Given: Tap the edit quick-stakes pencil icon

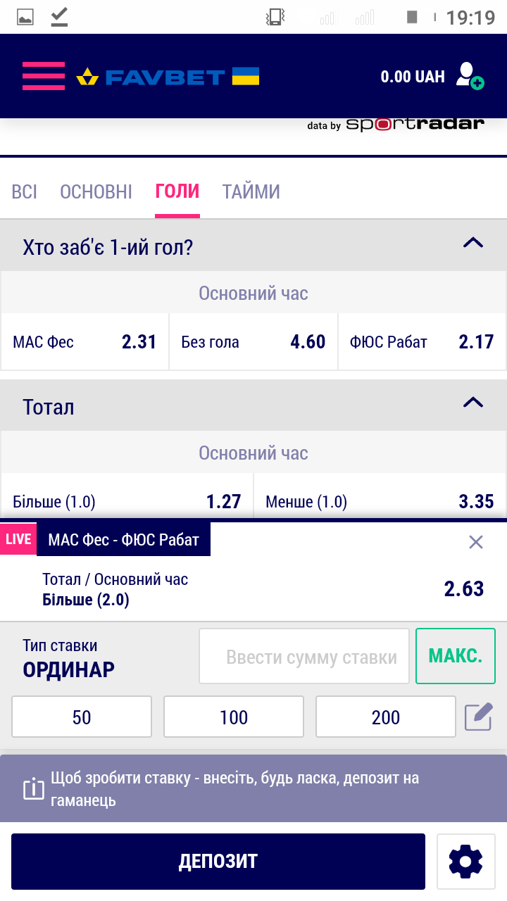Looking at the screenshot, I should 478,717.
